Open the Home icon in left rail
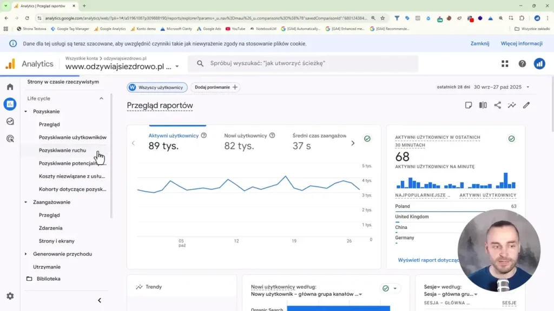The height and width of the screenshot is (311, 554). (10, 87)
